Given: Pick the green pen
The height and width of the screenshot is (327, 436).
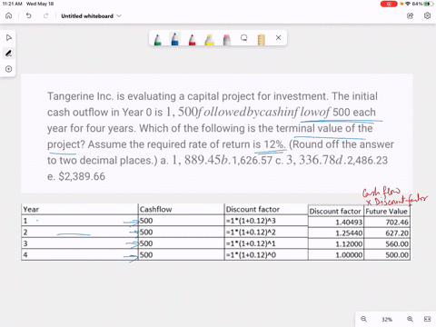Looking at the screenshot, I should pos(157,39).
